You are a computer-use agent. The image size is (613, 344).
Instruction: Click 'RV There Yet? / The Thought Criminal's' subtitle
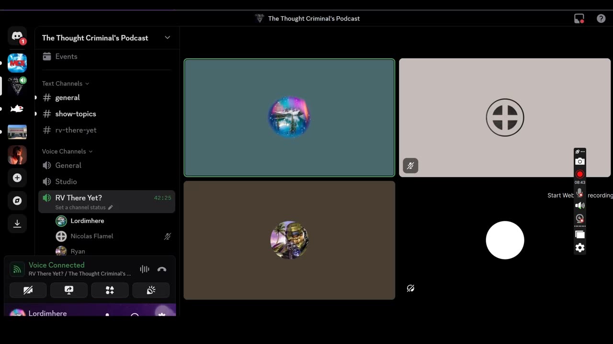tap(79, 274)
